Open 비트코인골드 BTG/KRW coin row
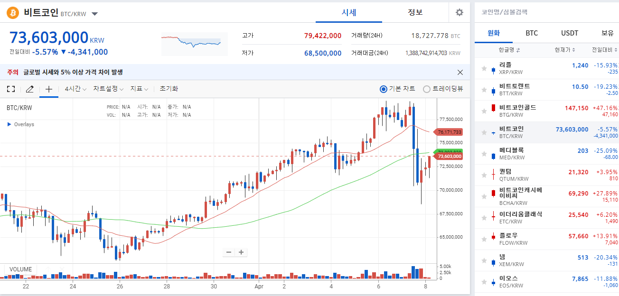This screenshot has width=619, height=296. [x=547, y=111]
